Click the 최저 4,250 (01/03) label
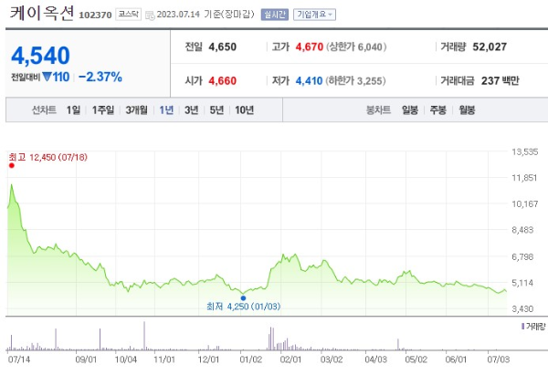The width and height of the screenshot is (548, 375). (x=243, y=307)
